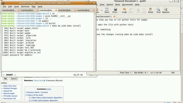The height and width of the screenshot is (103, 183).
Task: Switch to the first mambro@nb terminal tab
Action: pos(9,10)
